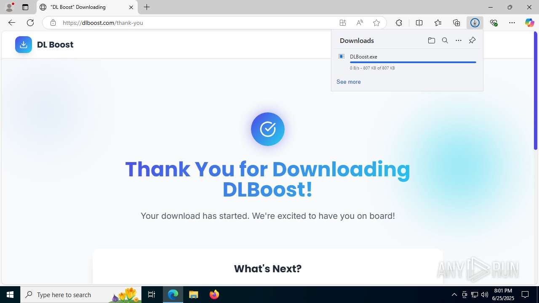This screenshot has height=303, width=539.
Task: Open Task View on the taskbar
Action: click(152, 295)
